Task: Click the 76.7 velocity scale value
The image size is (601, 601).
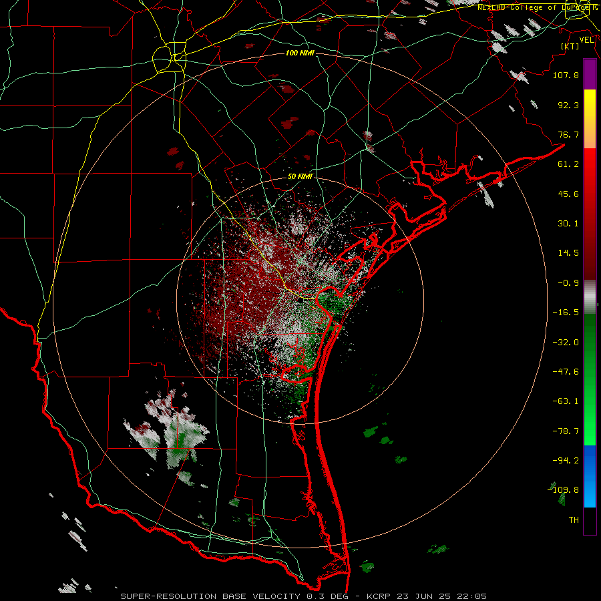Action: [x=568, y=134]
